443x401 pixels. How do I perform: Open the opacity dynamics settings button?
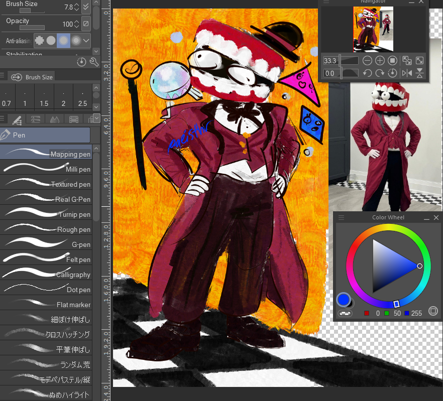[x=86, y=24]
